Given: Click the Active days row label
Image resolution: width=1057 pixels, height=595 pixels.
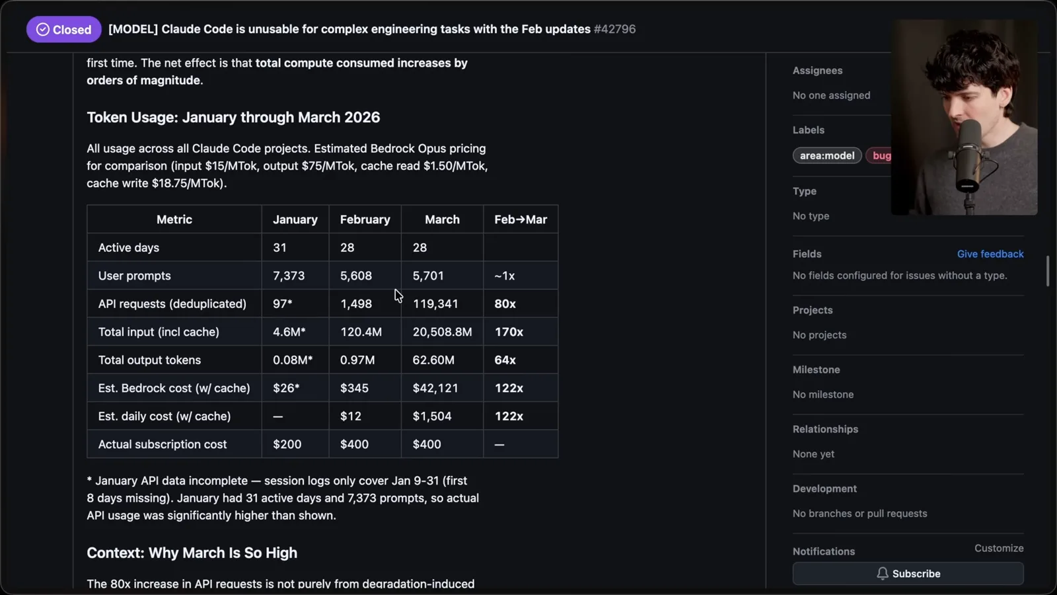Looking at the screenshot, I should [x=129, y=248].
